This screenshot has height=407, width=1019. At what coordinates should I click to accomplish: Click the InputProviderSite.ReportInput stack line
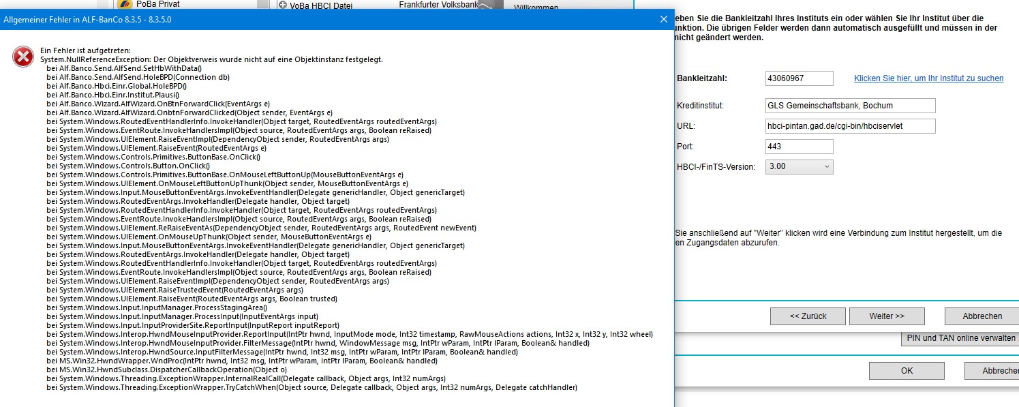pos(193,326)
